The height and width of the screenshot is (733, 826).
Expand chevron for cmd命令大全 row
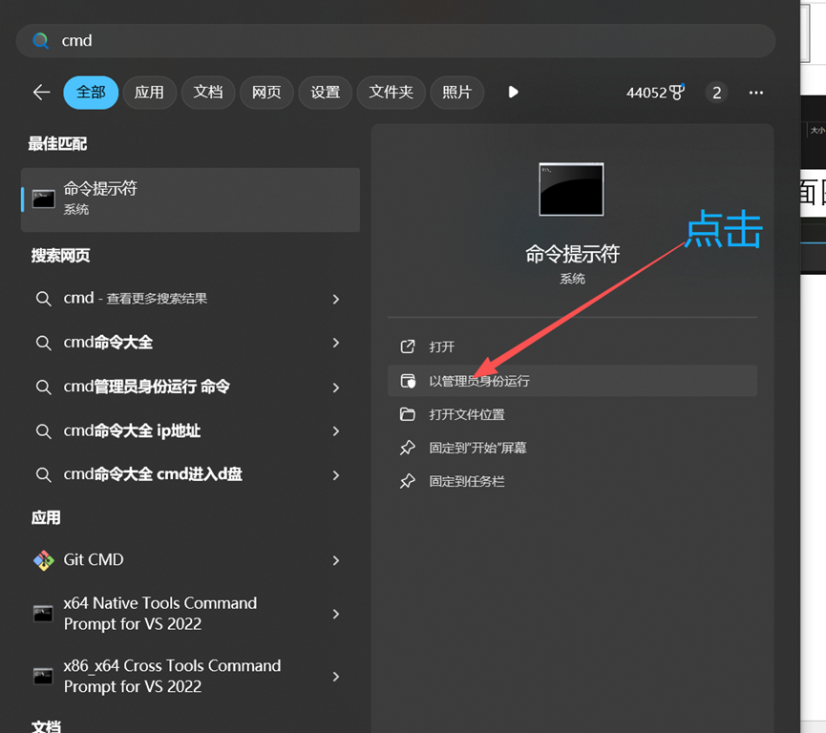coord(336,343)
